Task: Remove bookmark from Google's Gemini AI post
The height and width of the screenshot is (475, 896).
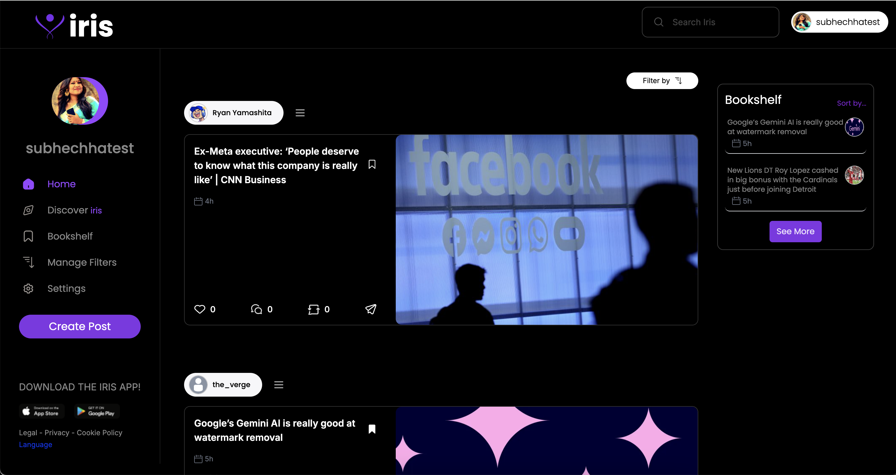Action: [x=372, y=429]
